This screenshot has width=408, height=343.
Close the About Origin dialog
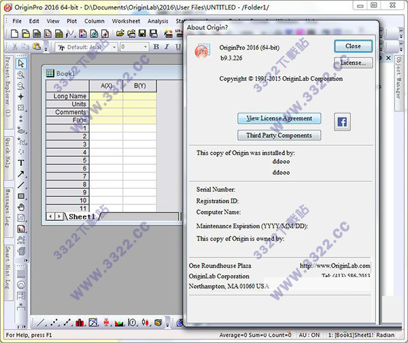coord(353,46)
